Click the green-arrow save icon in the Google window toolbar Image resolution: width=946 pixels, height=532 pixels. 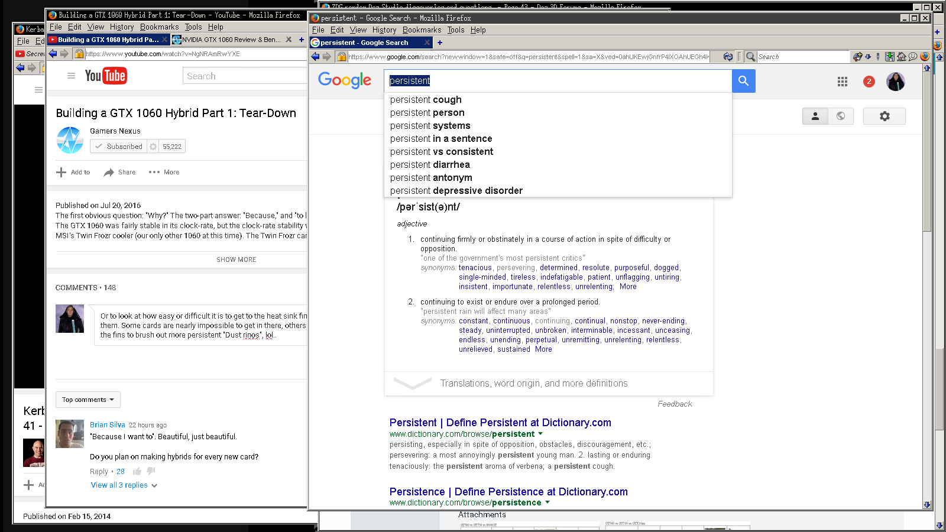[890, 57]
